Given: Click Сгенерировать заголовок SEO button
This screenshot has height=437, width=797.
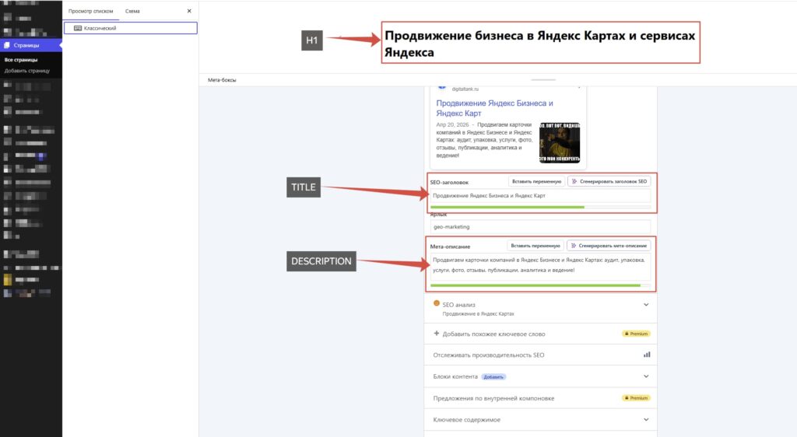Looking at the screenshot, I should (x=609, y=181).
